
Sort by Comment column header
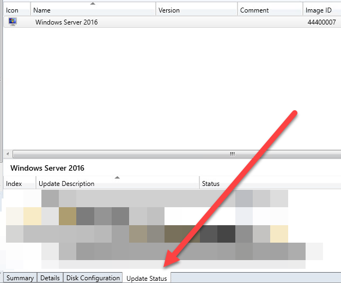pos(270,10)
